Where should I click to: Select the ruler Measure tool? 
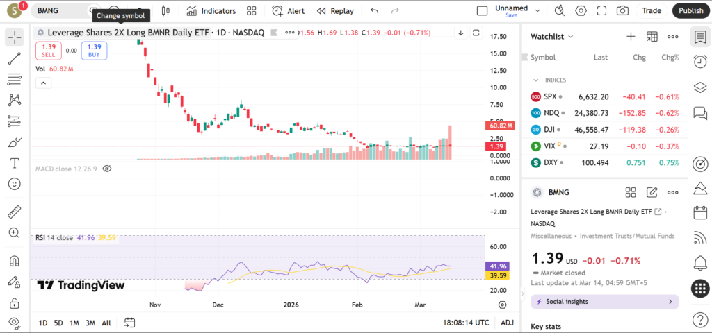(15, 212)
